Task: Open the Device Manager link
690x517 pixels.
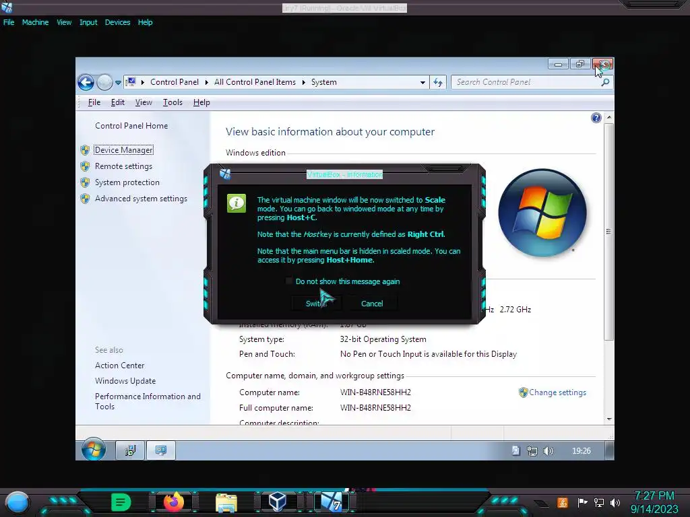Action: tap(124, 150)
